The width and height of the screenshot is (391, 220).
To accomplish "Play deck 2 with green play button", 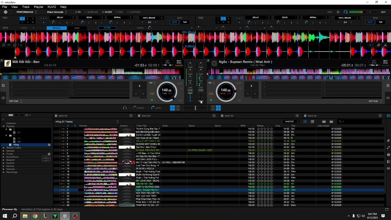I will coord(211,100).
